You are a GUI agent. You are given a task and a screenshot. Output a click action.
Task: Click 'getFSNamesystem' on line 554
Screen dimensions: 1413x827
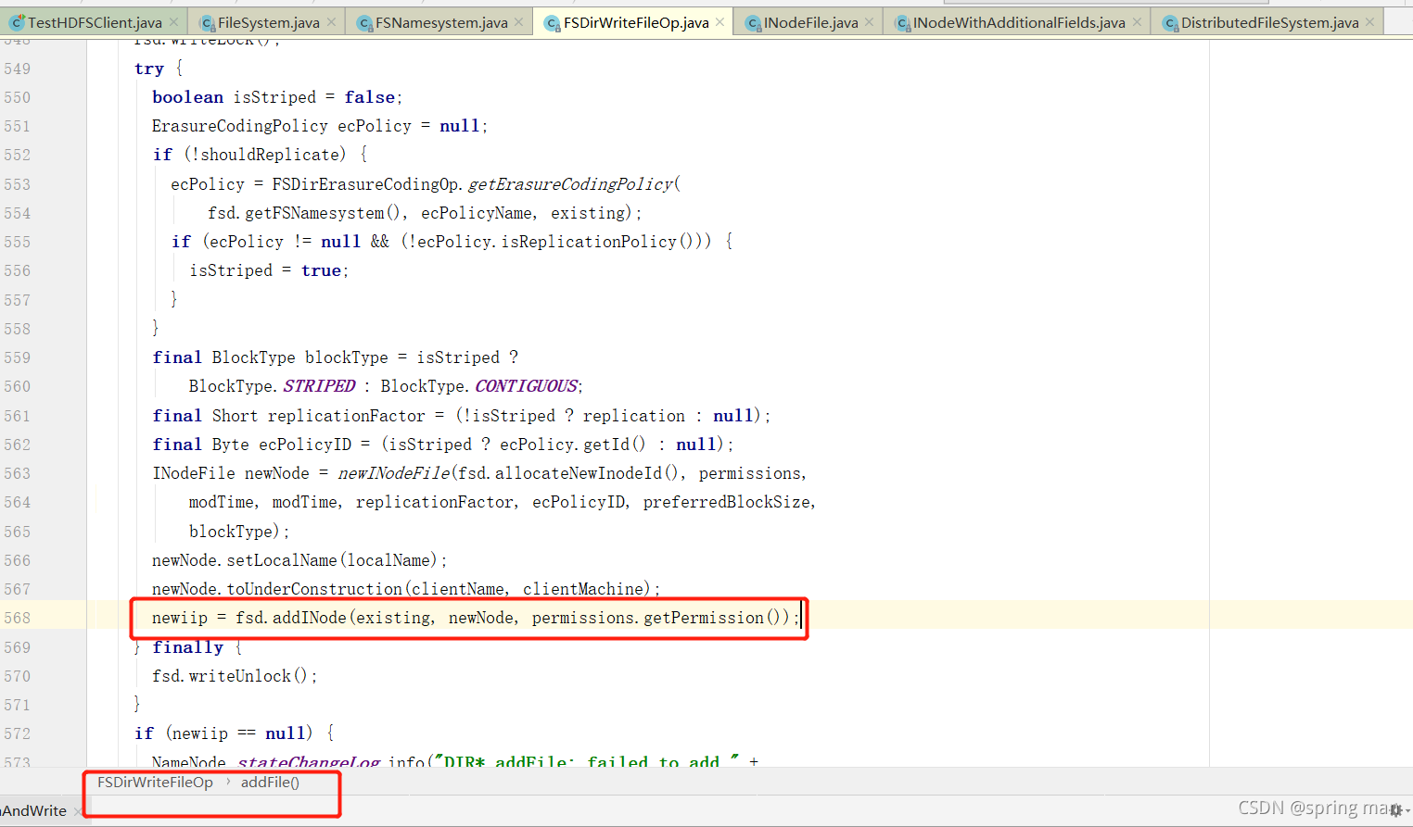point(314,213)
